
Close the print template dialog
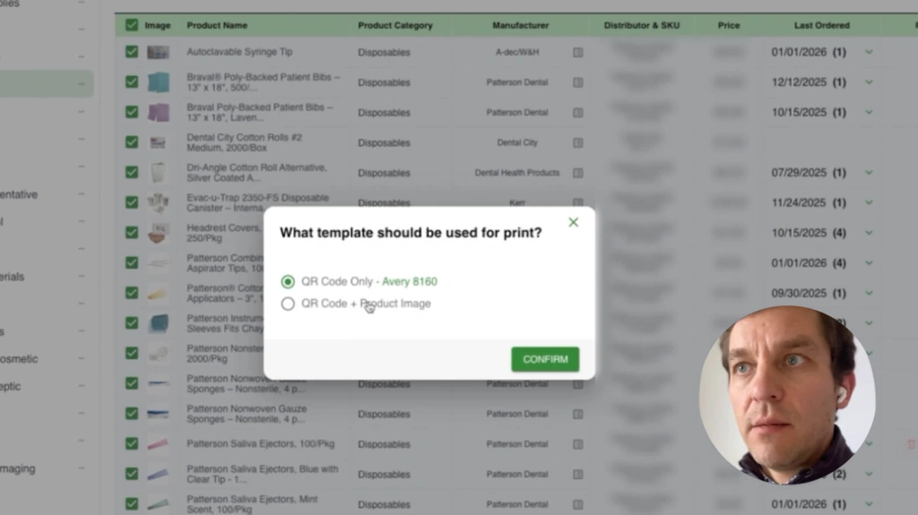point(574,222)
